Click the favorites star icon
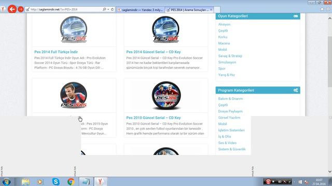Screen dimensions: 332x186 pos(322,9)
